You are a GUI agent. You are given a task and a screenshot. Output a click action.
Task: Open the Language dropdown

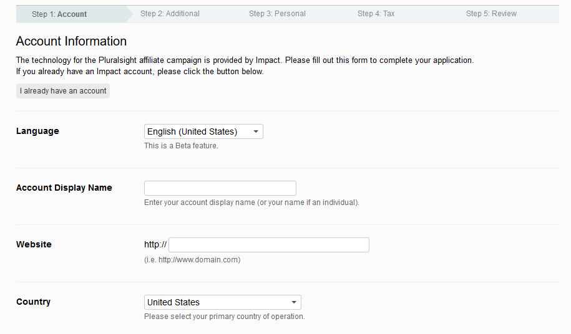click(203, 131)
